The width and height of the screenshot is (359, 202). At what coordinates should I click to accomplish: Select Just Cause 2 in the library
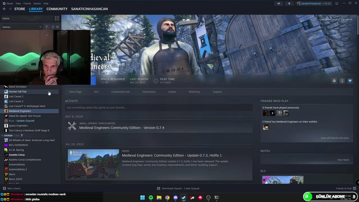click(16, 97)
